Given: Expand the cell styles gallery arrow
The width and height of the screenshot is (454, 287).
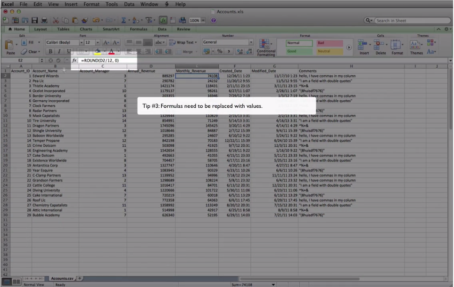Looking at the screenshot, I should tap(349, 48).
